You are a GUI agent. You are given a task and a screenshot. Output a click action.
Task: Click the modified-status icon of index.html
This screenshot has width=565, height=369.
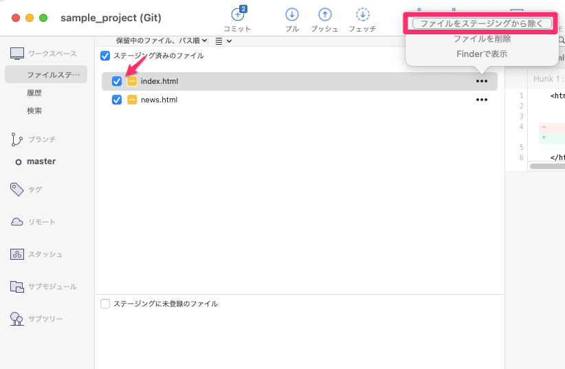(x=132, y=81)
